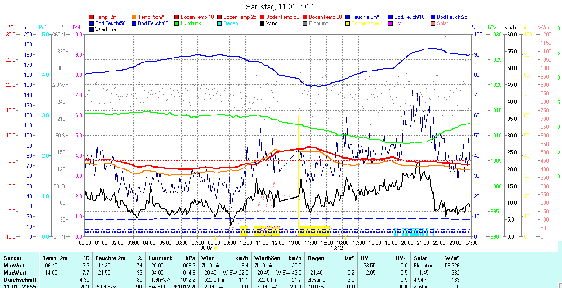Image resolution: width=562 pixels, height=288 pixels.
Task: Click the 12:00 label on time axis
Action: pos(278,243)
